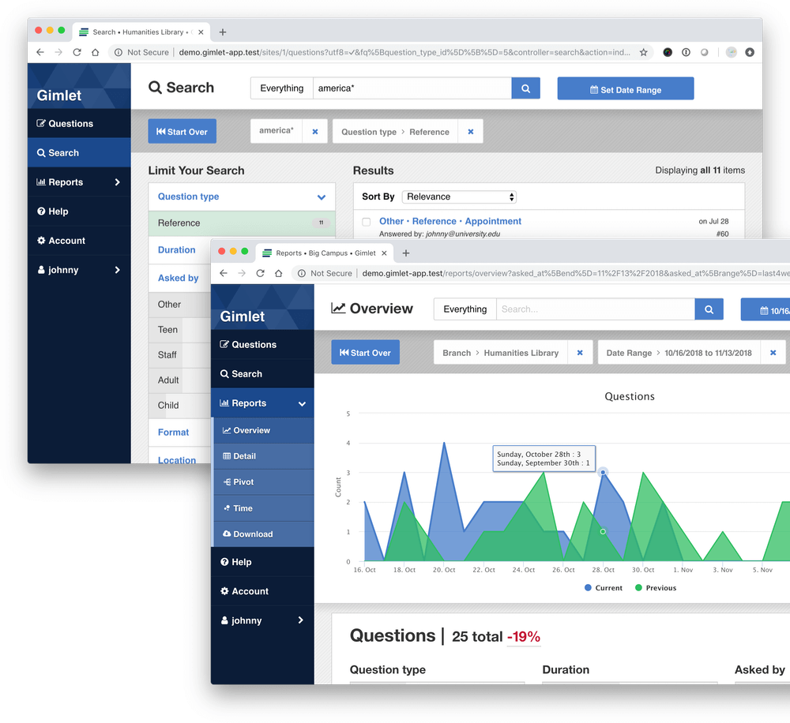Collapse Reports menu in front window sidebar

[262, 403]
